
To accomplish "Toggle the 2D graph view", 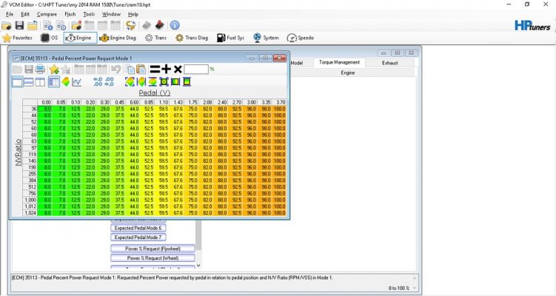I will [76, 82].
